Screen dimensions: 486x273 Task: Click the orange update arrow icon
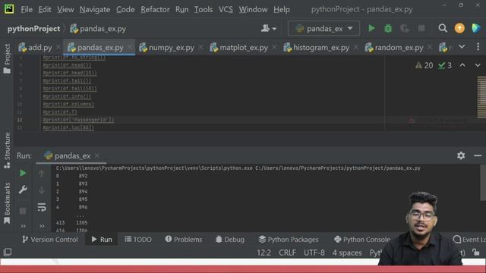[x=459, y=28]
